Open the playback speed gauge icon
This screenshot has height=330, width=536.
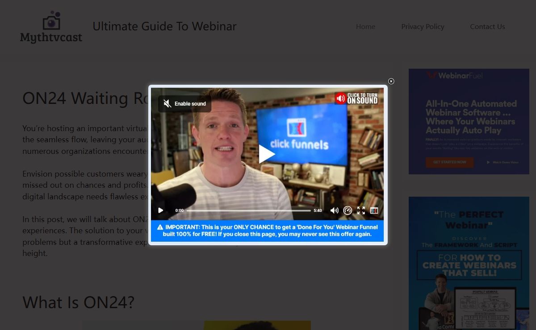(348, 210)
